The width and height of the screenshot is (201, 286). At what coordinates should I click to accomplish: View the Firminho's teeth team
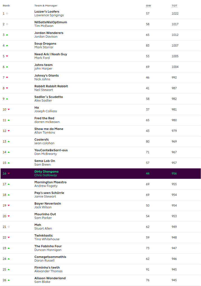click(x=47, y=267)
